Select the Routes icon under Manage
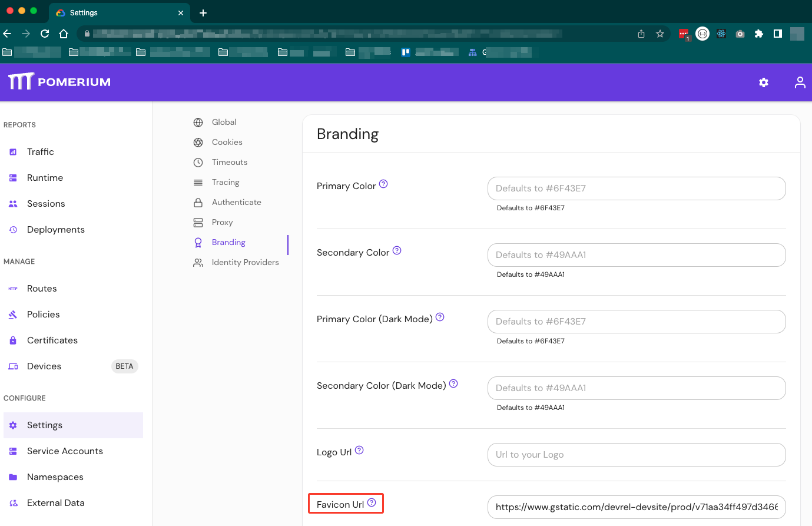This screenshot has width=812, height=526. (13, 288)
